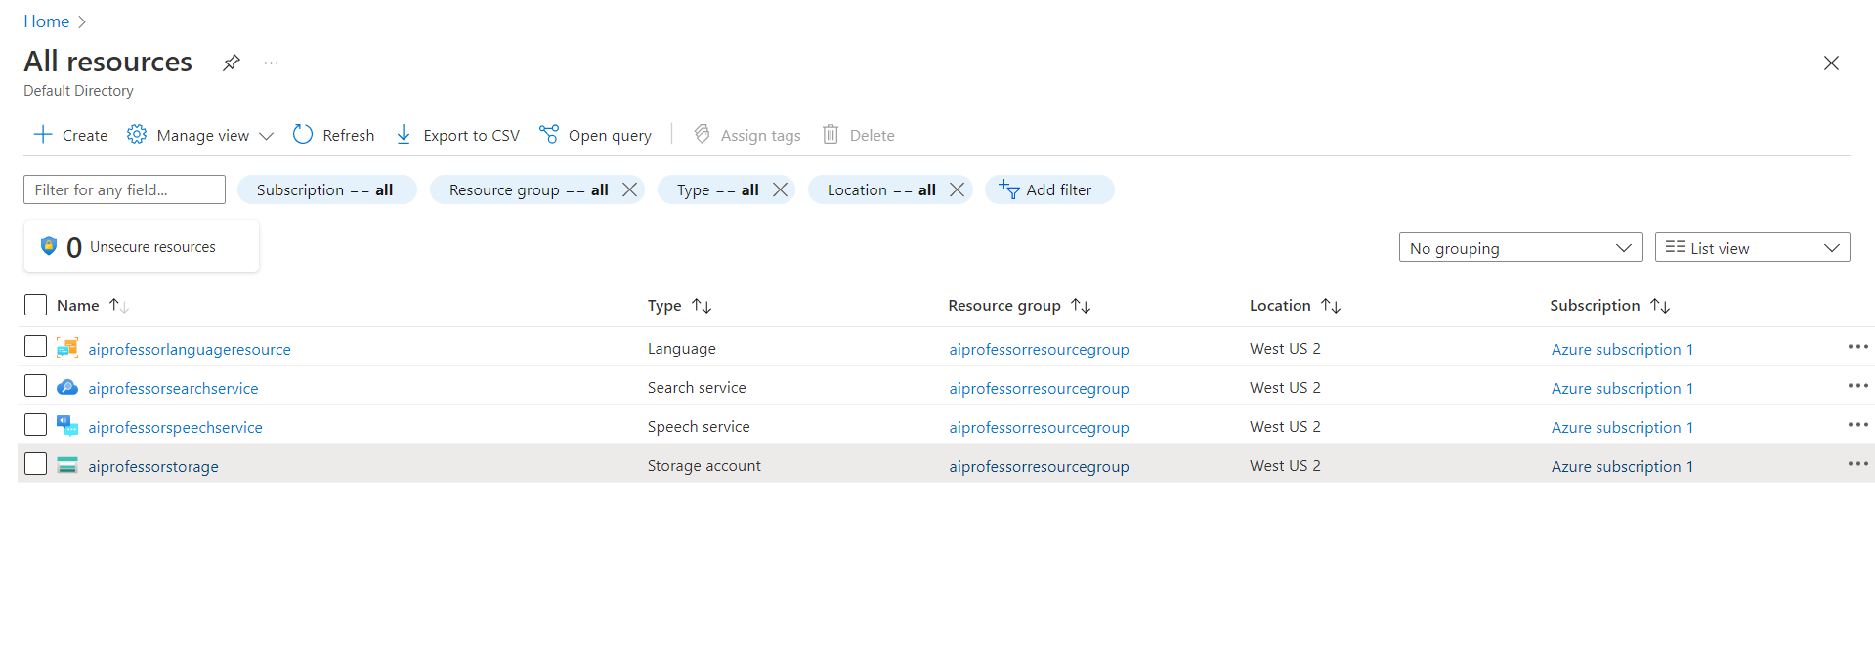Refresh the resource list

point(333,135)
